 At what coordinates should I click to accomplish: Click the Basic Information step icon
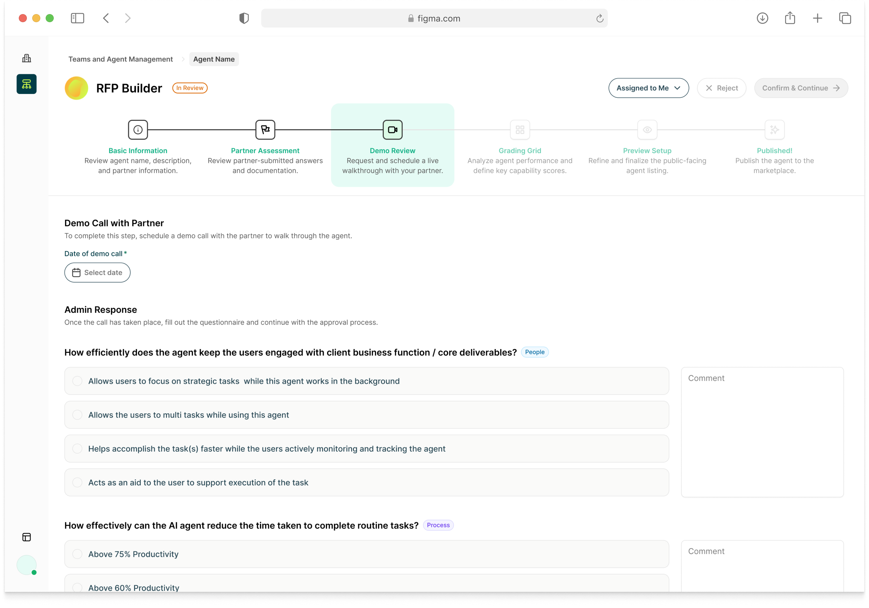pos(138,130)
